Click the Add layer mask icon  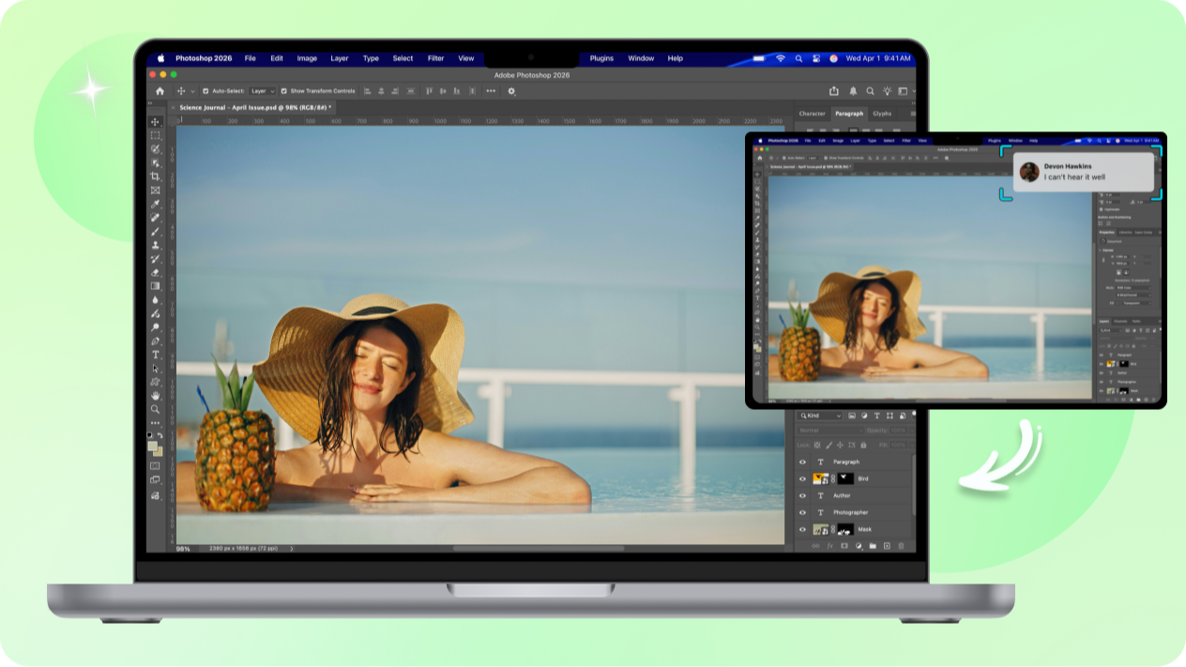pyautogui.click(x=843, y=546)
